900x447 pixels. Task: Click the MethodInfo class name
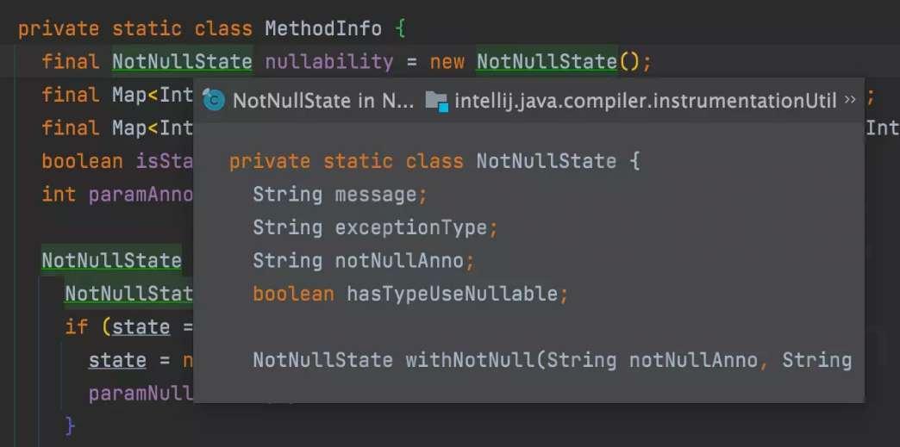[x=323, y=28]
